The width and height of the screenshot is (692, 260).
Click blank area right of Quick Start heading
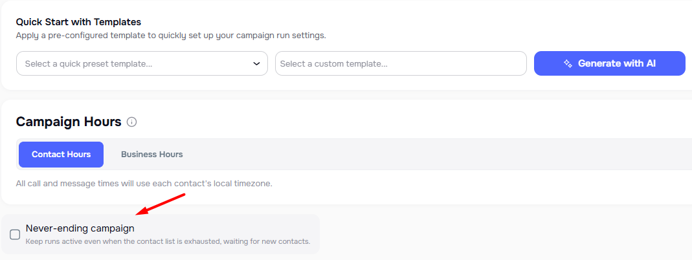coord(388,22)
